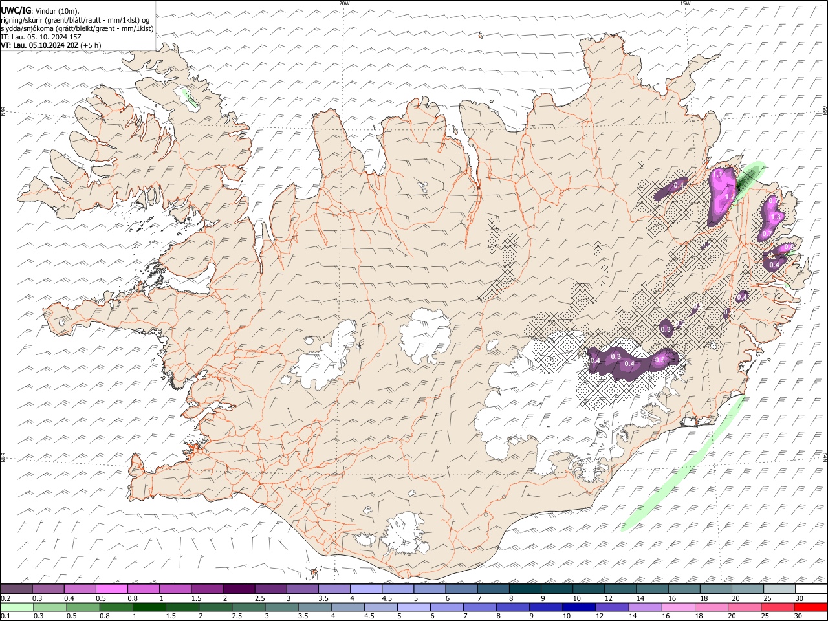
Task: Click the '0.1' label in the rain legend
Action: (5, 616)
